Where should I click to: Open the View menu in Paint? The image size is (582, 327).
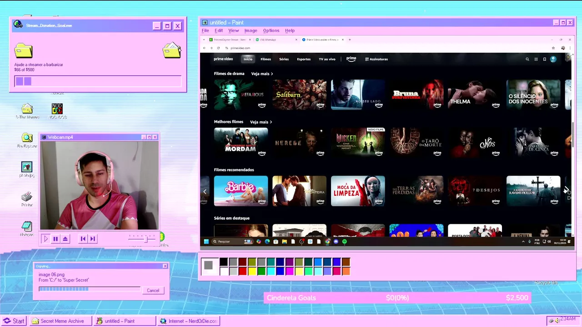pyautogui.click(x=234, y=30)
